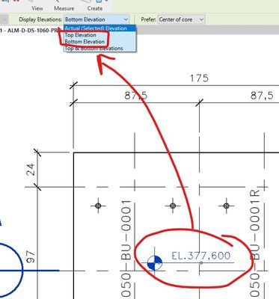
Task: Open the Measure ribbon panel
Action: (x=64, y=8)
